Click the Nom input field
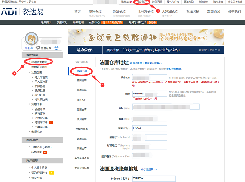Viewport: 245px width, 182px height. click(x=144, y=93)
